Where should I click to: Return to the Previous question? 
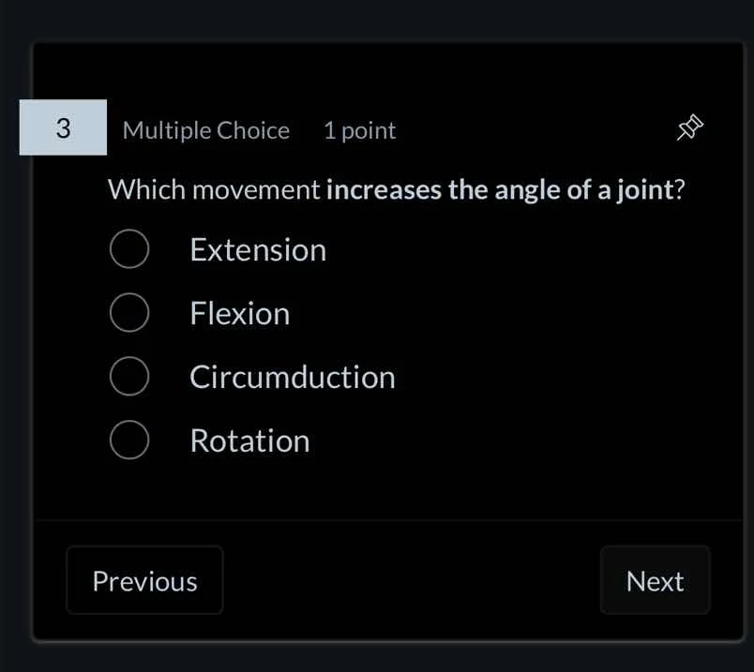(144, 581)
